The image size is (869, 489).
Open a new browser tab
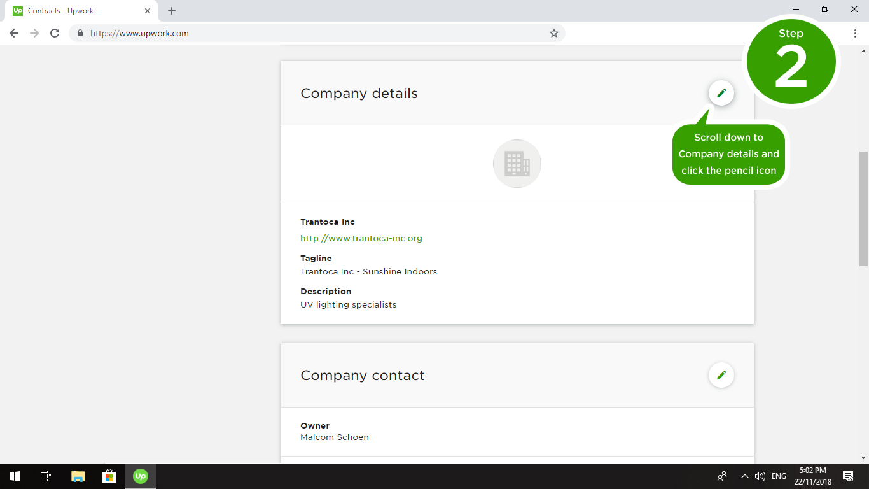tap(172, 11)
